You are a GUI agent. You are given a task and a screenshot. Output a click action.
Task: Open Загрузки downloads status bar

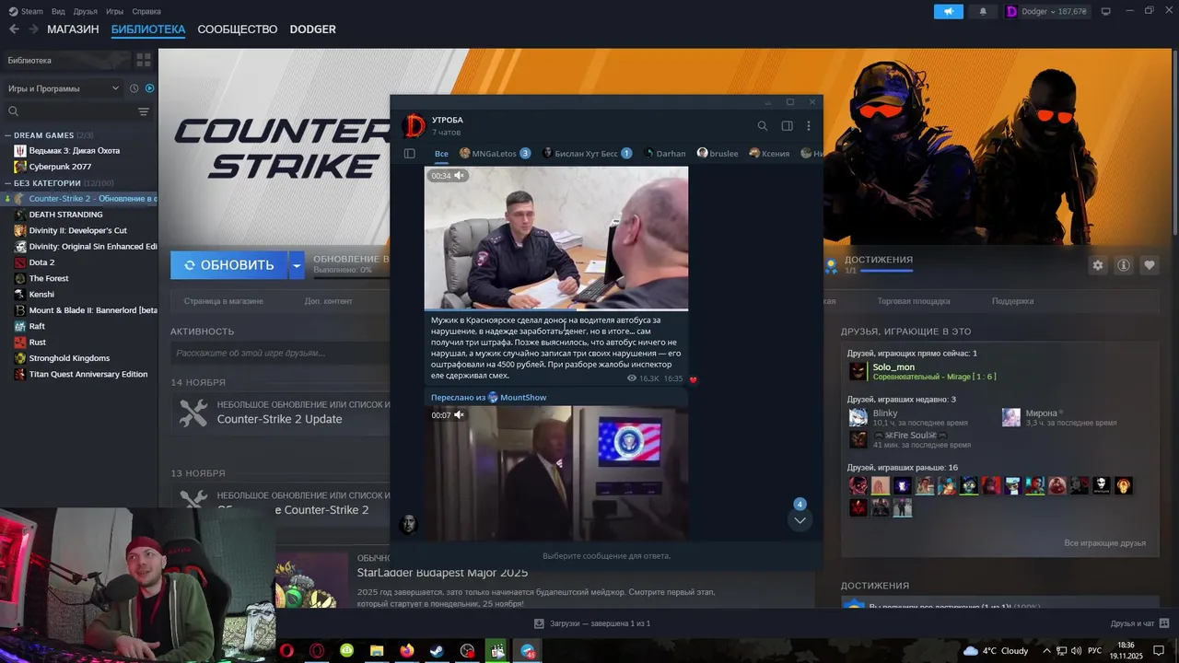coord(592,623)
